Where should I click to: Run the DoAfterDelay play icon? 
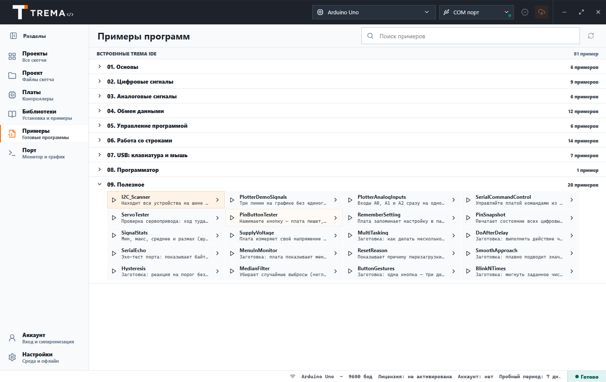pyautogui.click(x=468, y=236)
